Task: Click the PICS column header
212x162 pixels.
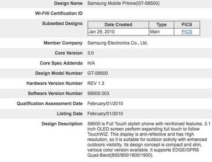Action: point(187,25)
